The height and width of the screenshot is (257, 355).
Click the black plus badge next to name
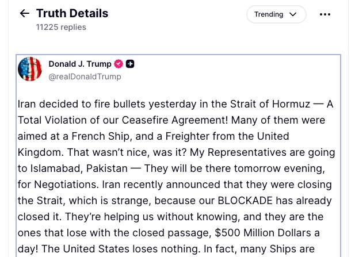tap(130, 64)
